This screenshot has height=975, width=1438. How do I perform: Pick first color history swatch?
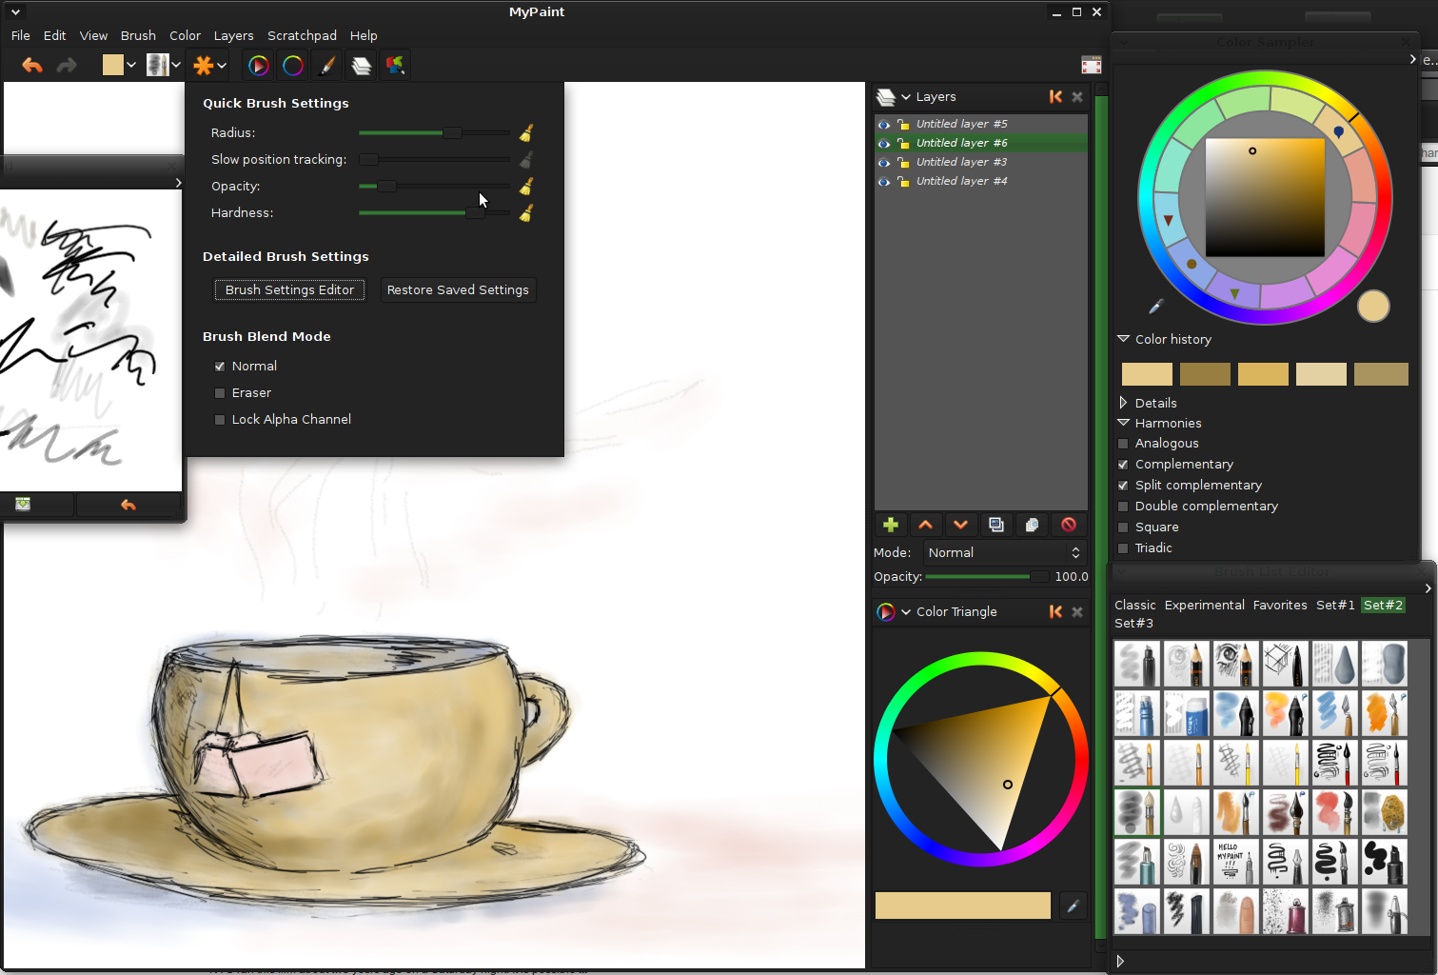click(1147, 374)
